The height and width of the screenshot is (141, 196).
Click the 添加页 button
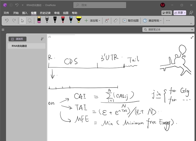coord(17,39)
